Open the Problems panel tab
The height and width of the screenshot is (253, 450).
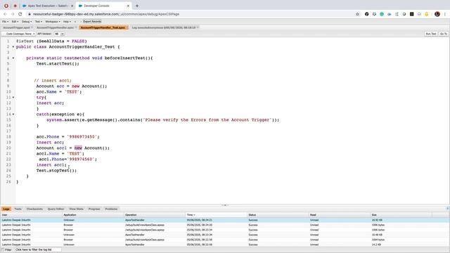(x=111, y=209)
